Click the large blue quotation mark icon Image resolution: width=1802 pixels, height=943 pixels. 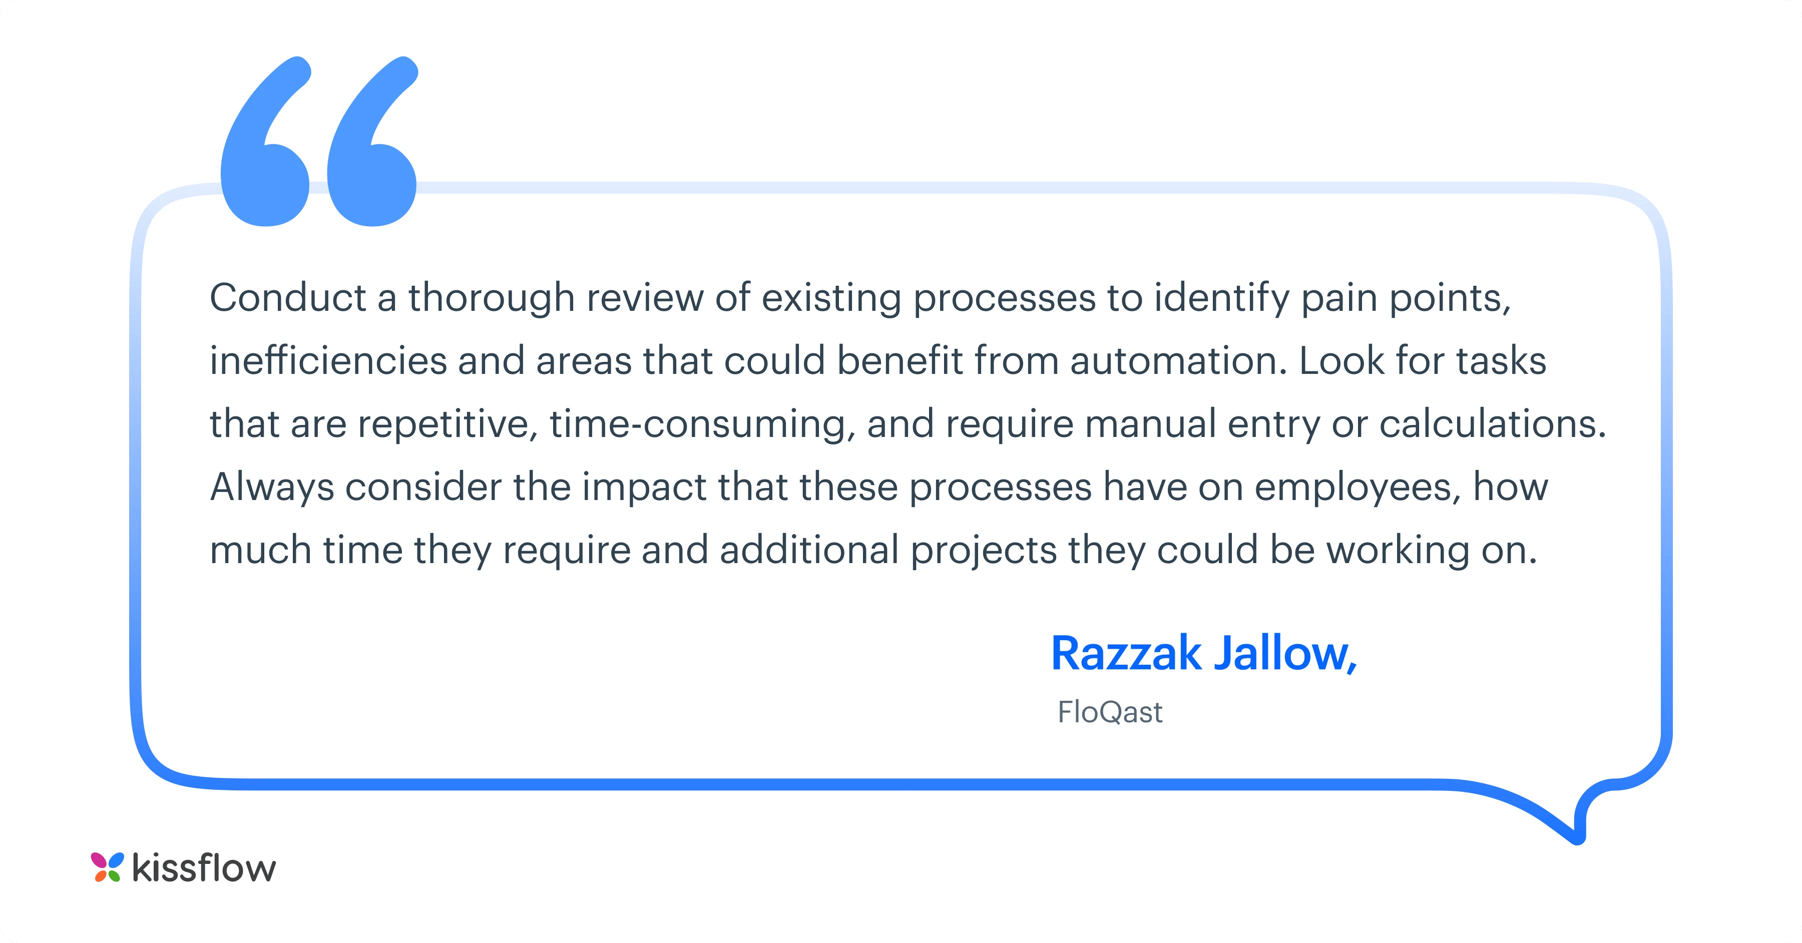(x=319, y=141)
